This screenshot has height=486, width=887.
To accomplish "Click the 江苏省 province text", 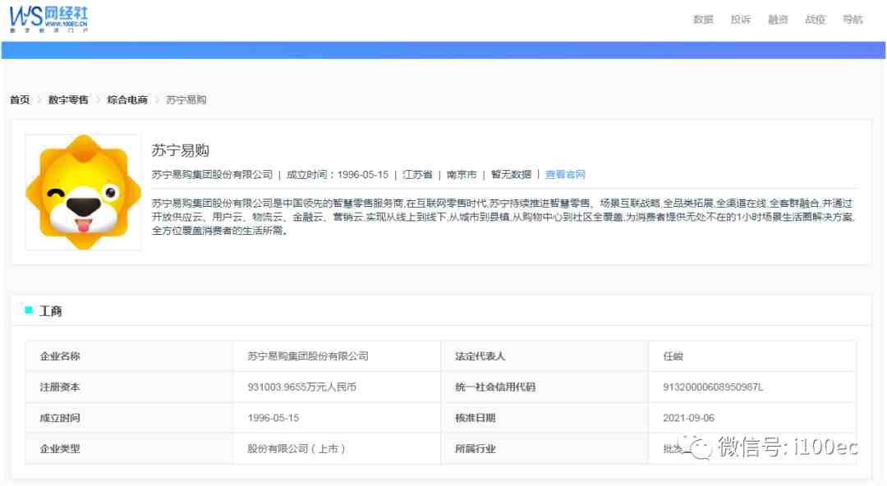I will tap(417, 175).
